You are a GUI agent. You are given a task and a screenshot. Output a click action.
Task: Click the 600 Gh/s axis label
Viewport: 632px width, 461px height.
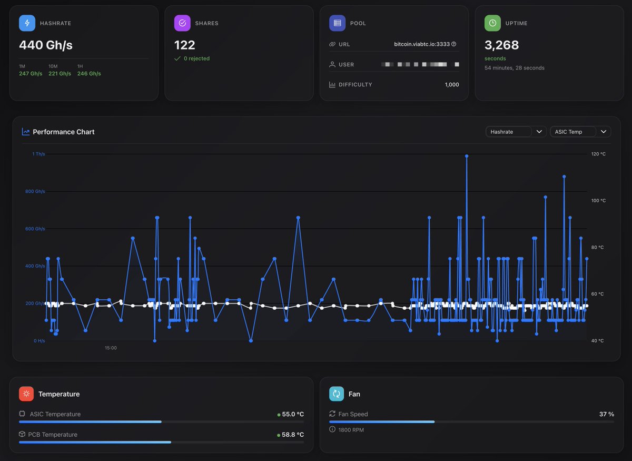[x=35, y=229]
